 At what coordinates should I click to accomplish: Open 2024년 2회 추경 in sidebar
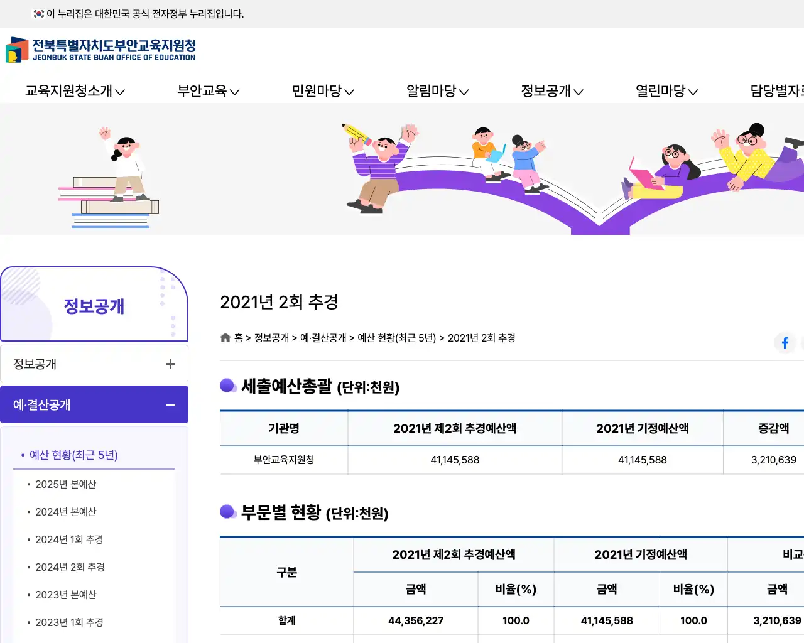(x=70, y=567)
